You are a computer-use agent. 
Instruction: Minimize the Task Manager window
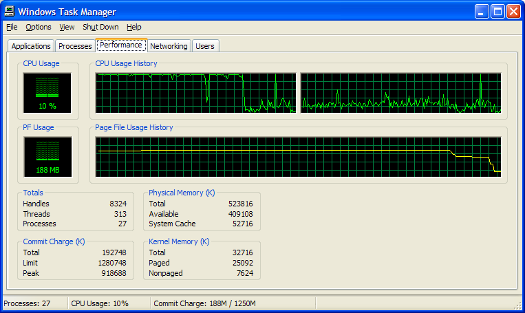tap(482, 12)
